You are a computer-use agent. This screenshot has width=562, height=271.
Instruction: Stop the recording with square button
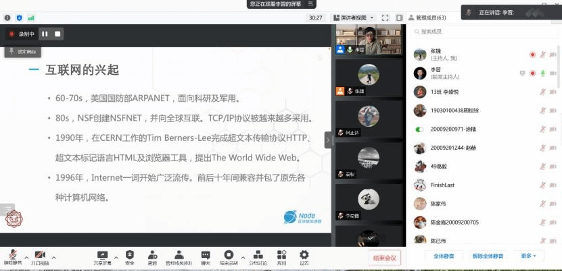point(57,34)
